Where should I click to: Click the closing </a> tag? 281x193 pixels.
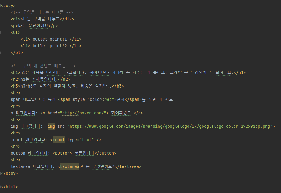138,113
